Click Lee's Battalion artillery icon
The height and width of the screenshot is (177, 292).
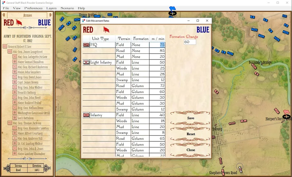[15, 118]
